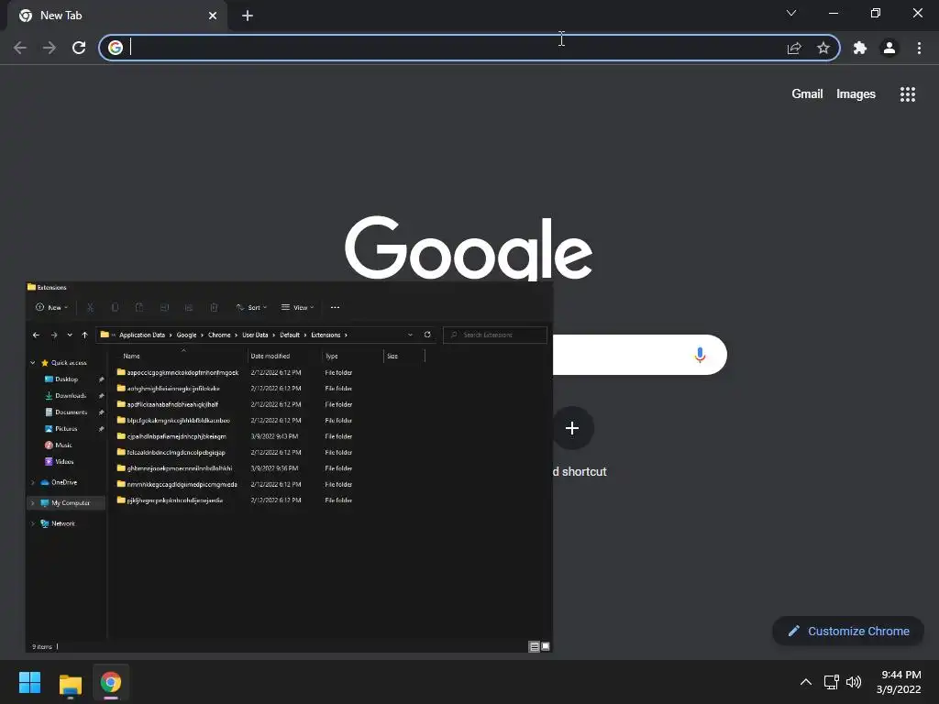Click the Copy icon in Explorer toolbar
Screen dimensions: 939x704
point(115,307)
